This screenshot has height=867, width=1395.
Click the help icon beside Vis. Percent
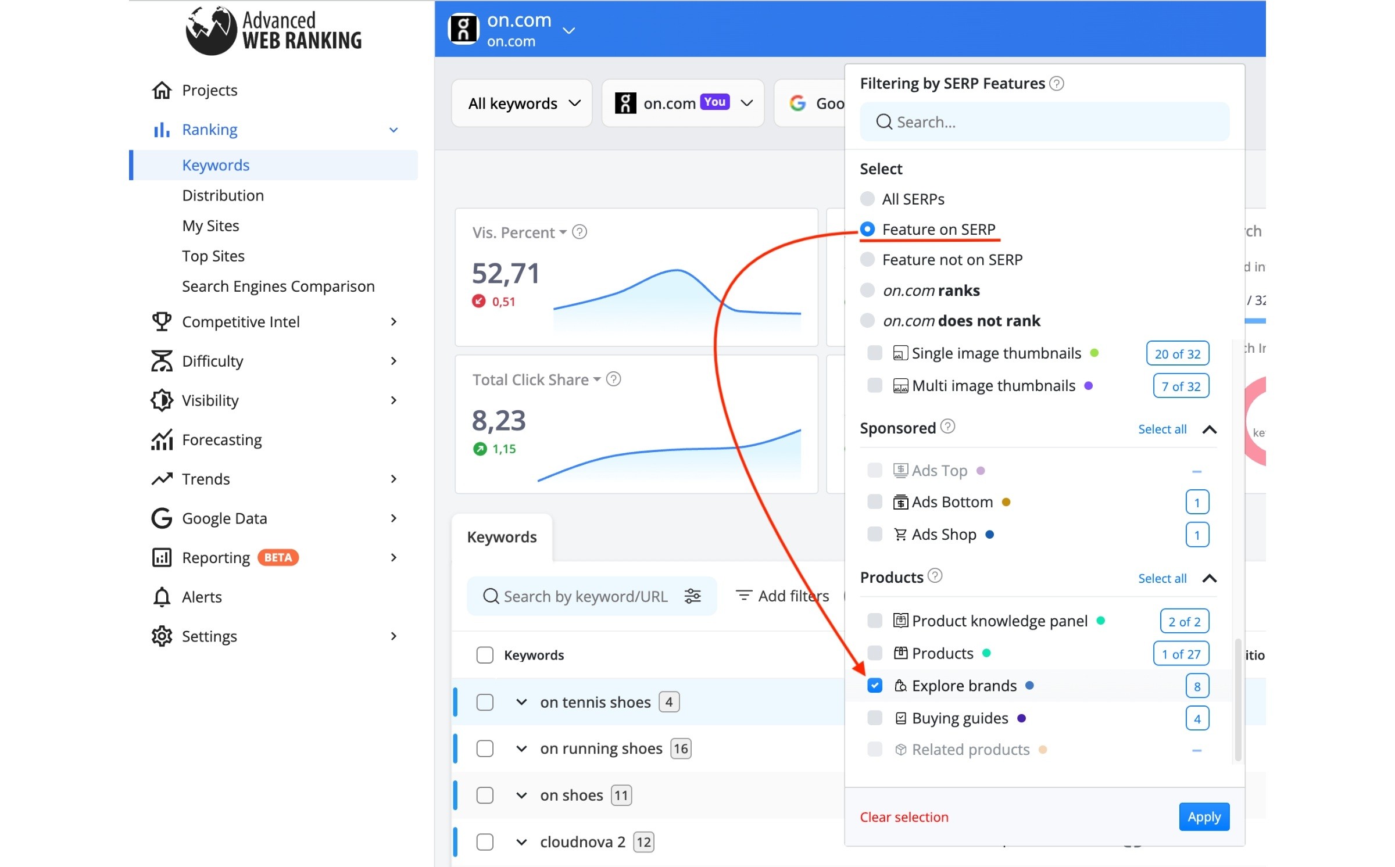point(580,232)
